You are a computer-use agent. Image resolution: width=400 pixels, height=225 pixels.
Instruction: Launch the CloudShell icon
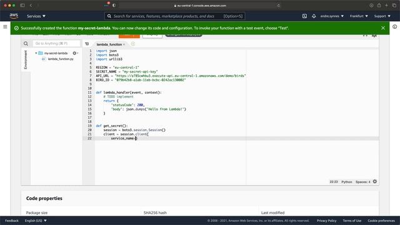pos(304,16)
